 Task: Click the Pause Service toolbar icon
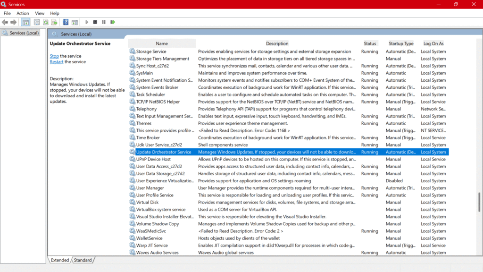tap(104, 22)
